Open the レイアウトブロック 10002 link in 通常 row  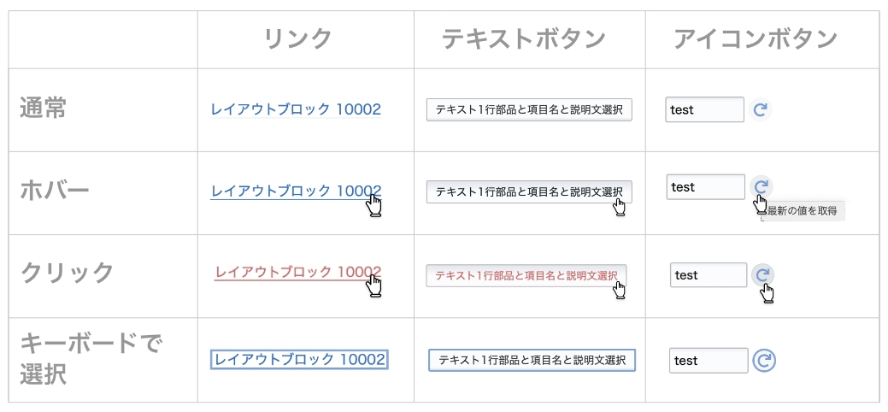pyautogui.click(x=296, y=109)
